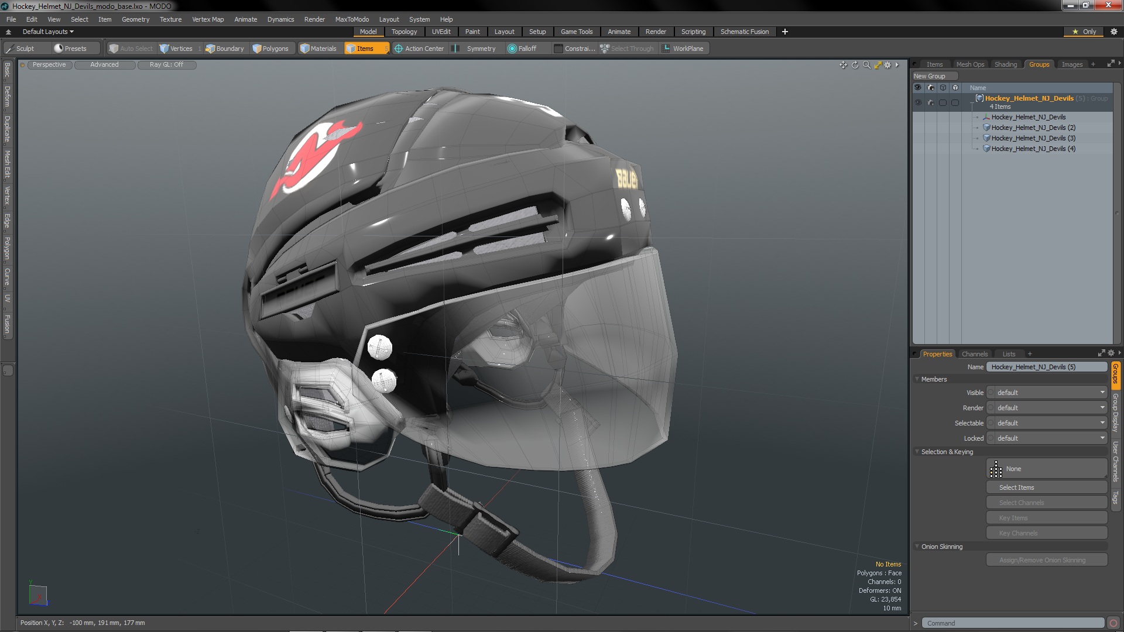The width and height of the screenshot is (1124, 632).
Task: Click the viewport zoom magnifier icon
Action: (866, 65)
